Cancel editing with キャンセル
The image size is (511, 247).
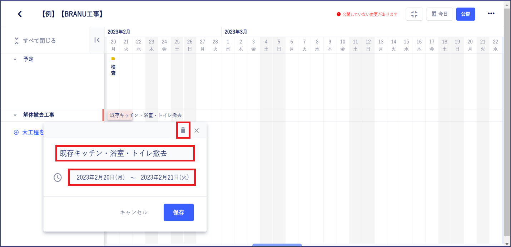[134, 212]
